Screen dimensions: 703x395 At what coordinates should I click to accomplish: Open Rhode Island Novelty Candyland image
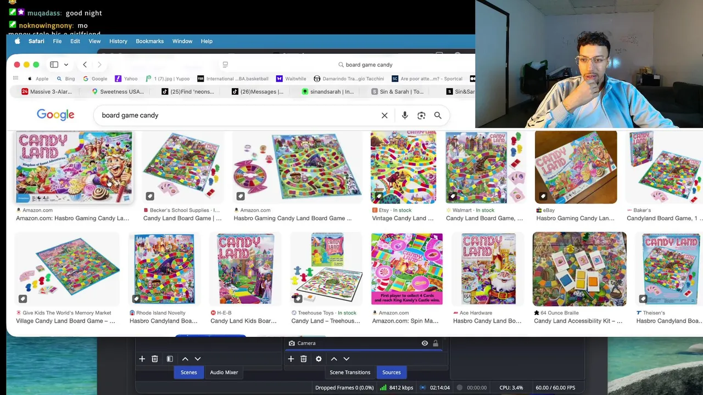pos(164,269)
